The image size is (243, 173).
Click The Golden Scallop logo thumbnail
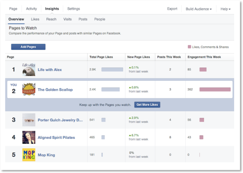point(29,89)
